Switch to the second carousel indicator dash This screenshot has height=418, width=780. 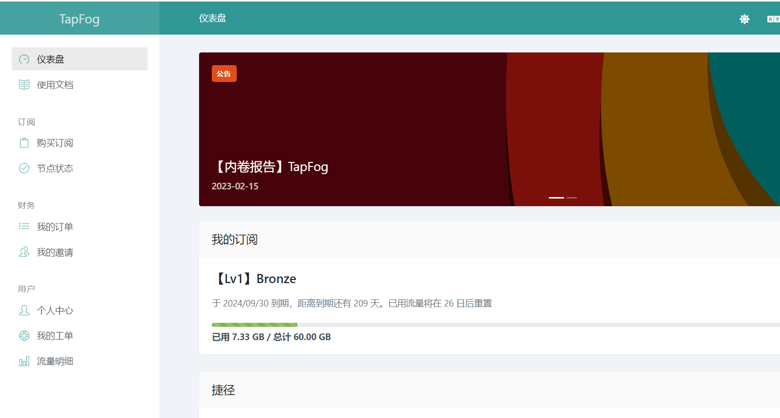tap(572, 198)
